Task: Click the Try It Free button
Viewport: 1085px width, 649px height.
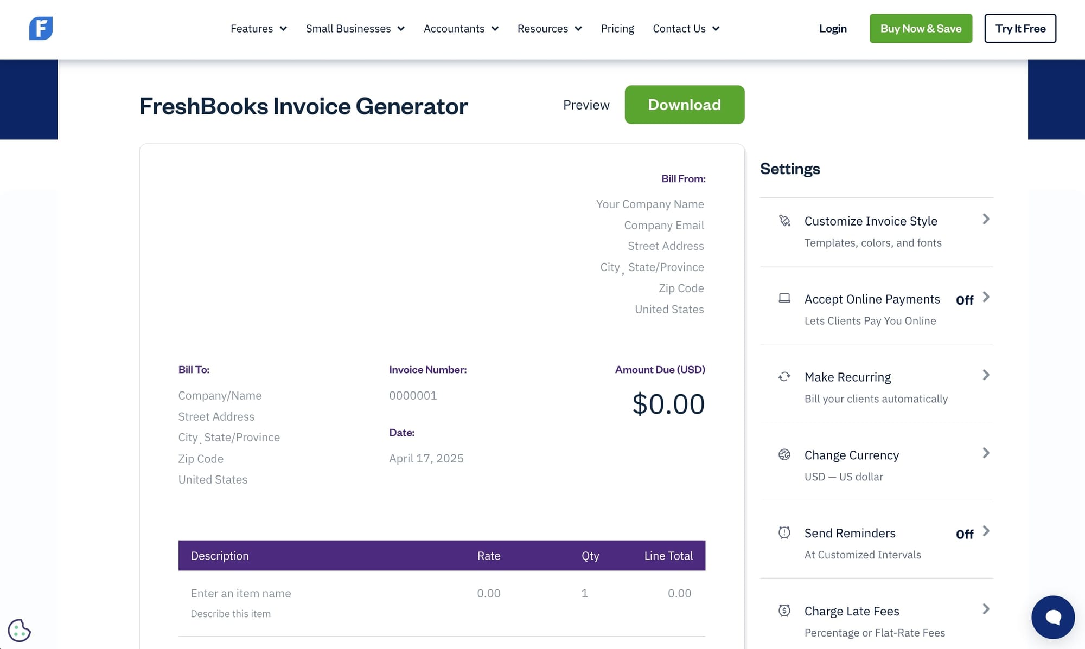Action: [x=1020, y=28]
